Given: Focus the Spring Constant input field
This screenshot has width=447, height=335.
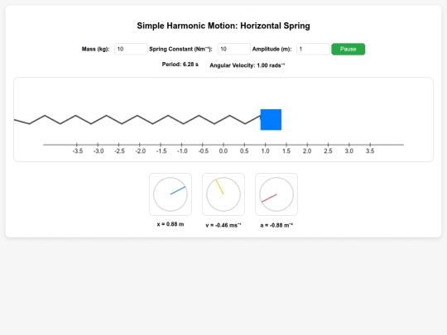Looking at the screenshot, I should tap(234, 49).
